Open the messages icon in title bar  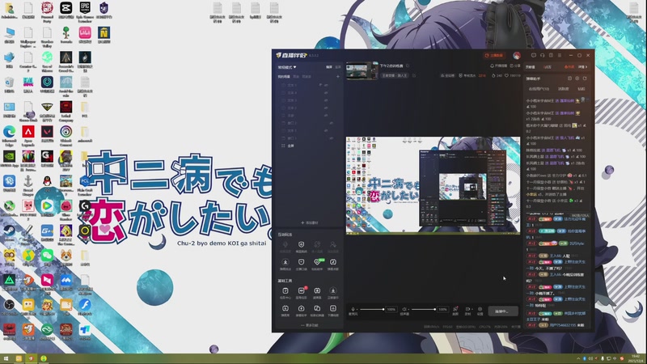tap(534, 55)
